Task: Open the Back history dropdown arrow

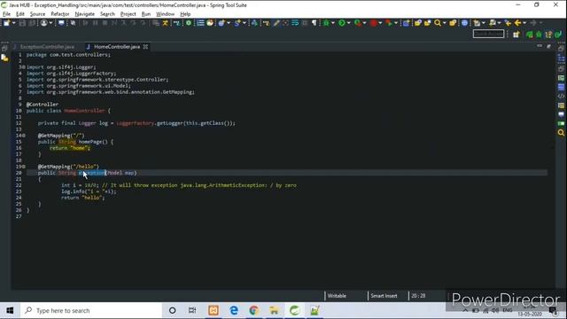Action: [x=524, y=23]
